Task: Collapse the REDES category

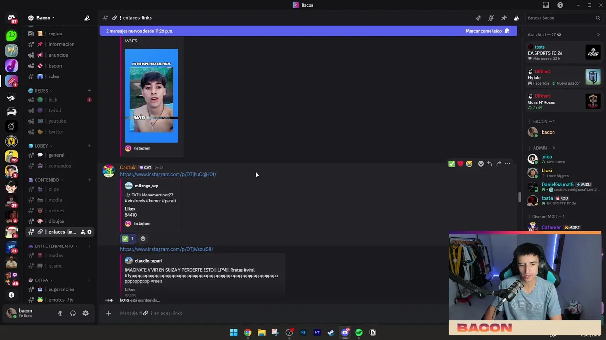Action: 40,91
